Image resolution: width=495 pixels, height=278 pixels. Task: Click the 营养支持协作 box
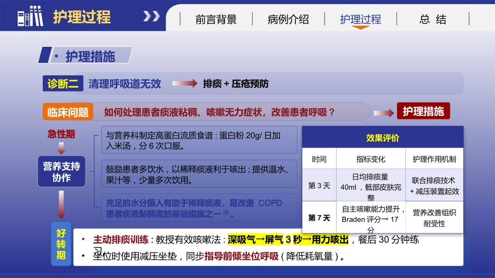coord(61,171)
